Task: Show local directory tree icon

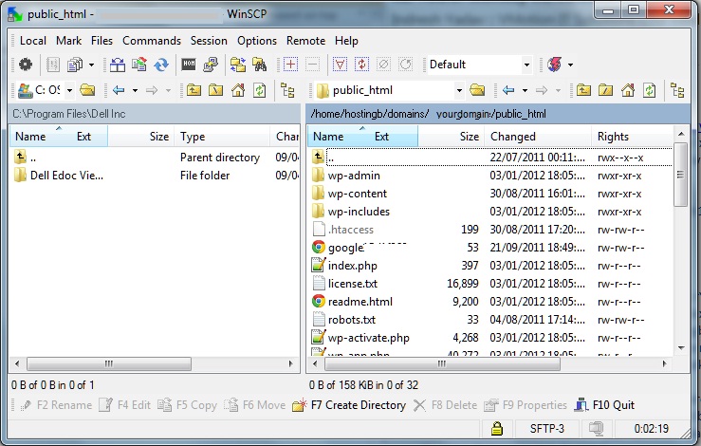Action: coord(287,90)
